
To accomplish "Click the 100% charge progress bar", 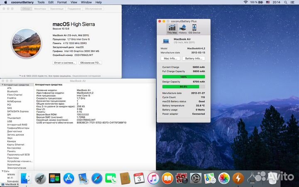I will point(184,77).
